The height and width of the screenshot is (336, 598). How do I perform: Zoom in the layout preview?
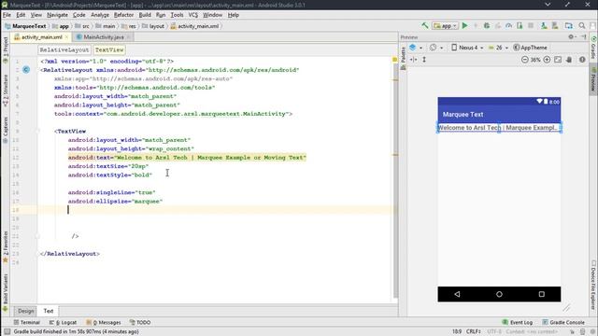click(547, 60)
